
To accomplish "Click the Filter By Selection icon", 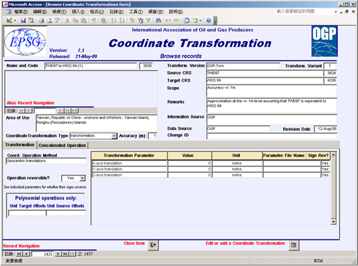I will pos(132,21).
